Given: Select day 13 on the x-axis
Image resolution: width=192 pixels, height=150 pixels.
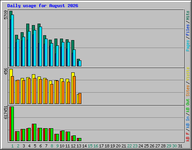Looking at the screenshot, I should 79,146.
